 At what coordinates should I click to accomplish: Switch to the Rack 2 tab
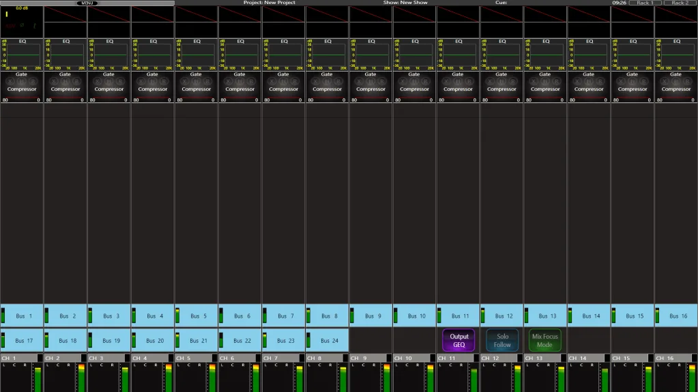tap(680, 3)
